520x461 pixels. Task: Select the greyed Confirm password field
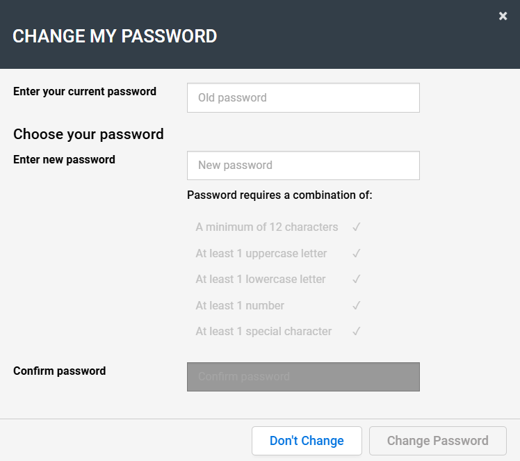(303, 377)
